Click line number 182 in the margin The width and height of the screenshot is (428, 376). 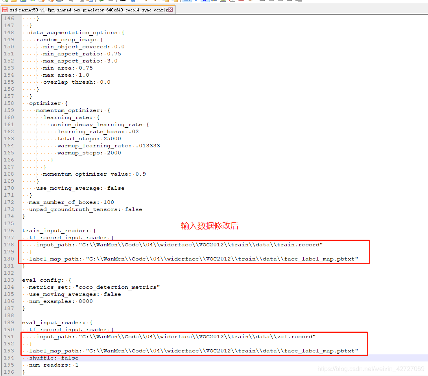click(9, 273)
